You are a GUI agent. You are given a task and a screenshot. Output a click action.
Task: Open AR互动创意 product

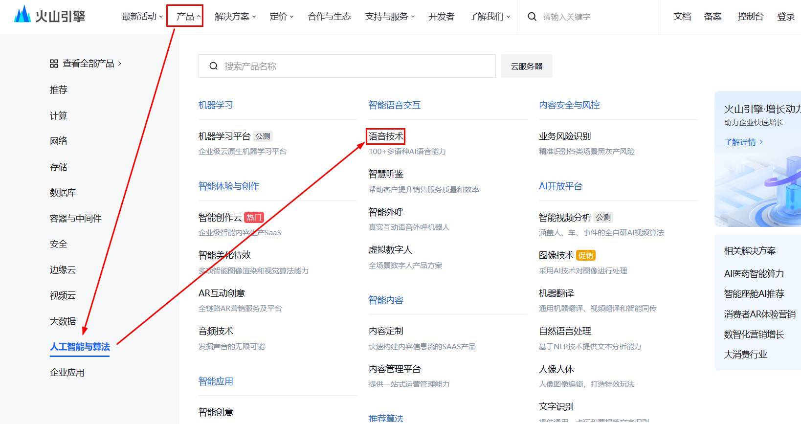tap(222, 293)
